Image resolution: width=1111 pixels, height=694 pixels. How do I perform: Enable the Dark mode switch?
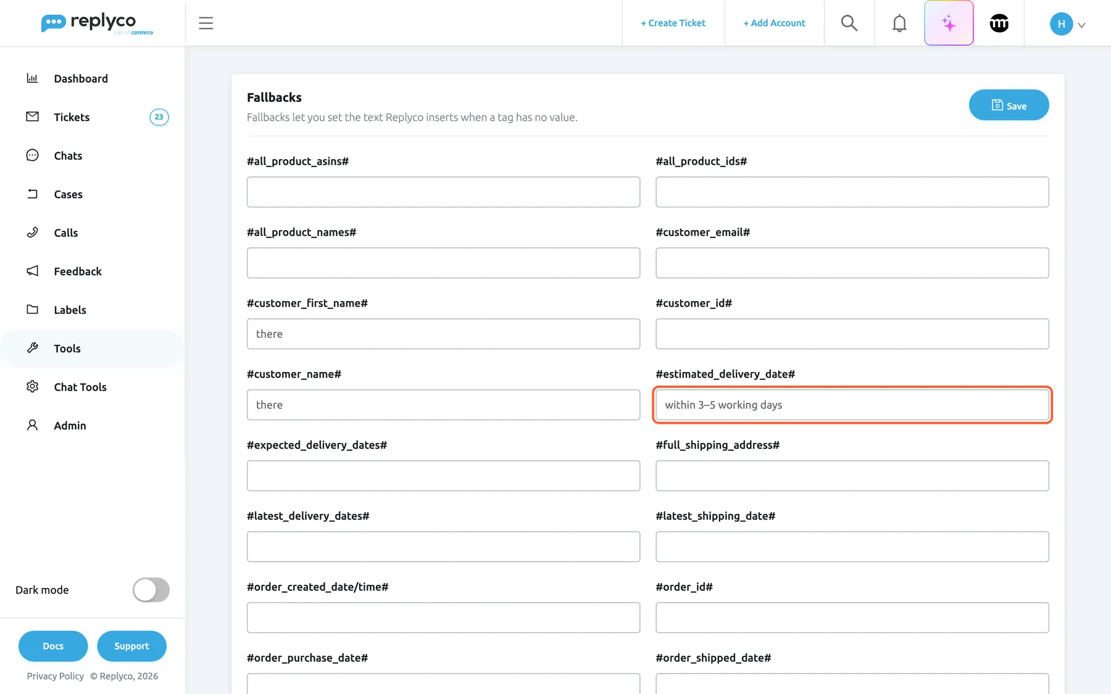151,590
